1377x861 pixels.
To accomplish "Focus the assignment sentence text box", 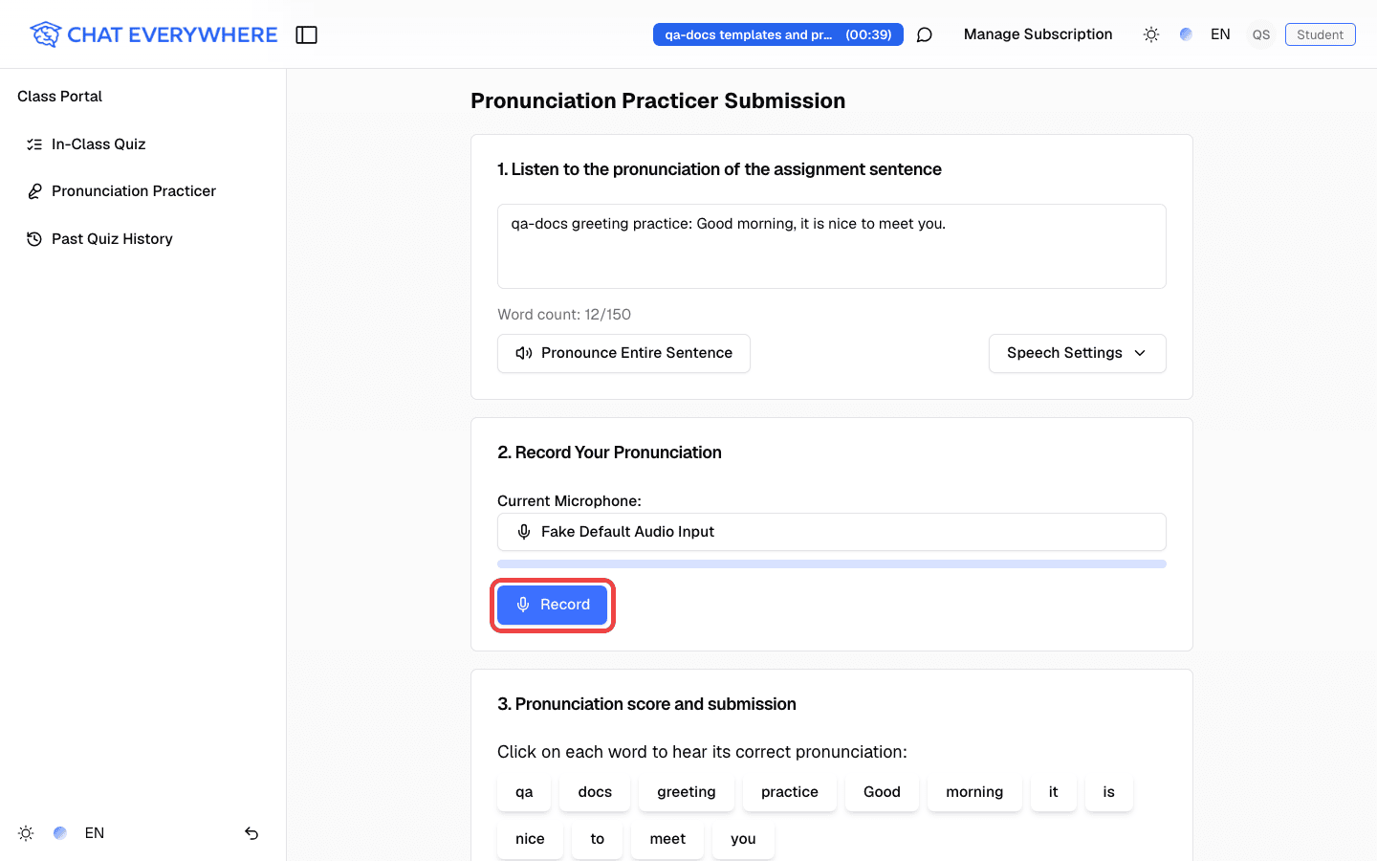I will (832, 246).
